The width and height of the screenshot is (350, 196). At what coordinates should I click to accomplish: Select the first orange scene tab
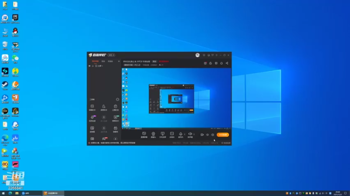tap(95, 61)
